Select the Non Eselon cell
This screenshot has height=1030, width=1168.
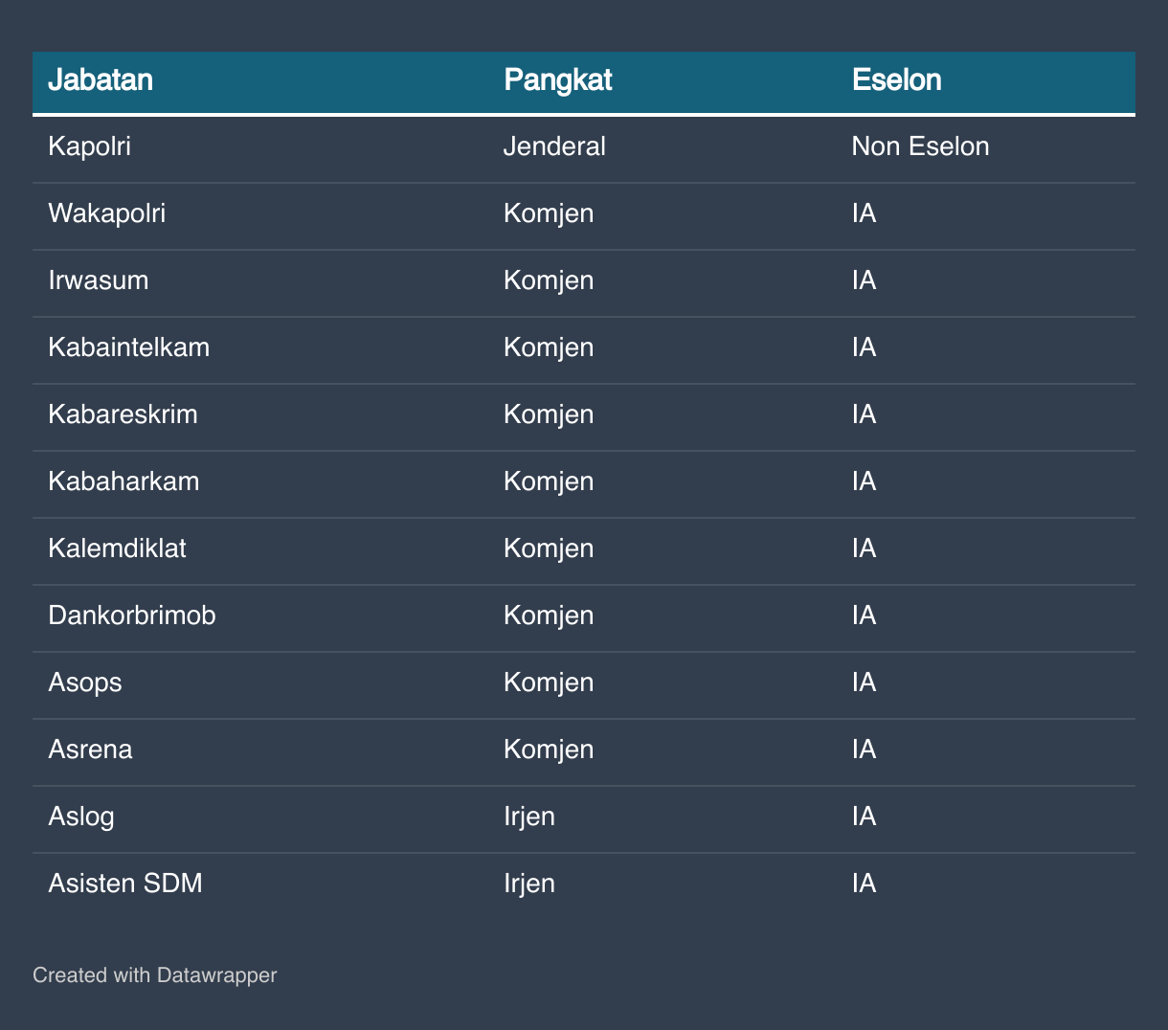tap(920, 146)
